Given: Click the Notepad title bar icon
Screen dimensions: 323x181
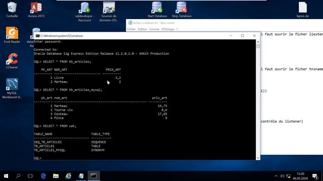Looking at the screenshot, I should click(x=130, y=23).
